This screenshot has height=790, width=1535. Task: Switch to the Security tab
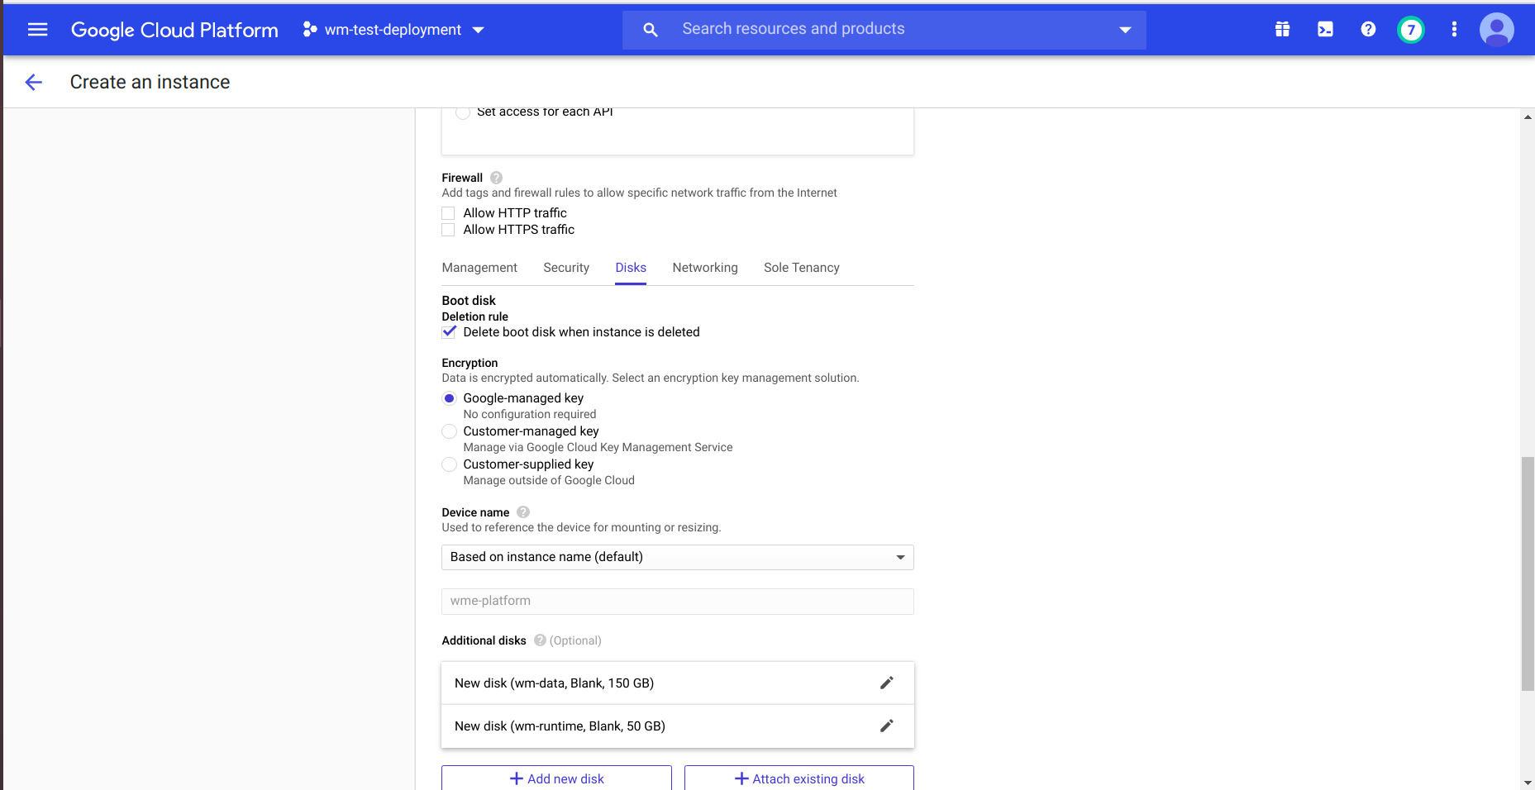(x=565, y=268)
